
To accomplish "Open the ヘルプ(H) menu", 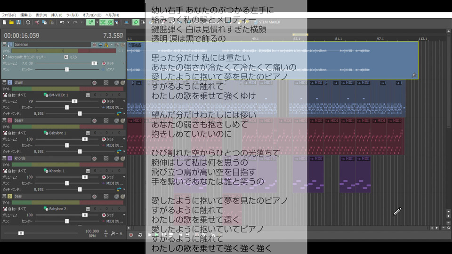I will coord(112,15).
